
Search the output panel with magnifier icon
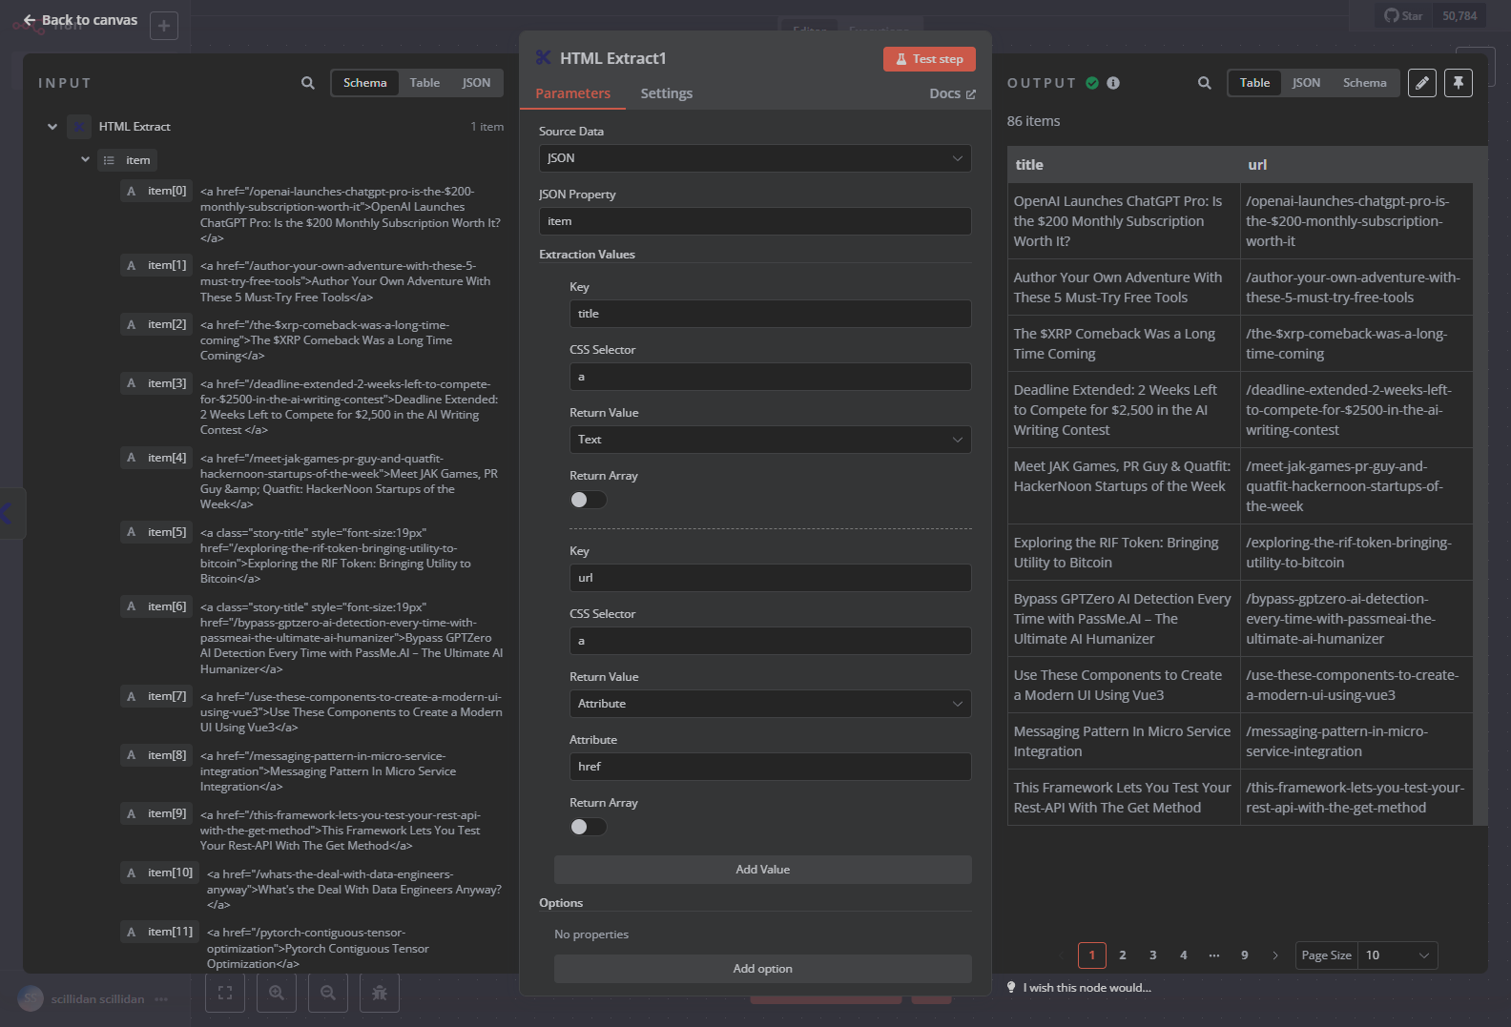pos(1205,83)
